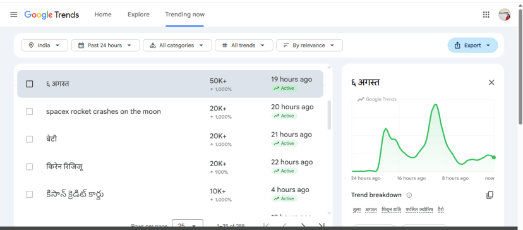
Task: Click the Google Trends logo
Action: click(x=52, y=15)
